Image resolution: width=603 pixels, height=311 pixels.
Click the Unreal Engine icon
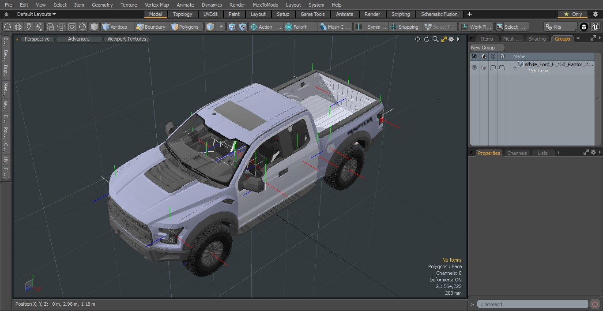(x=595, y=27)
